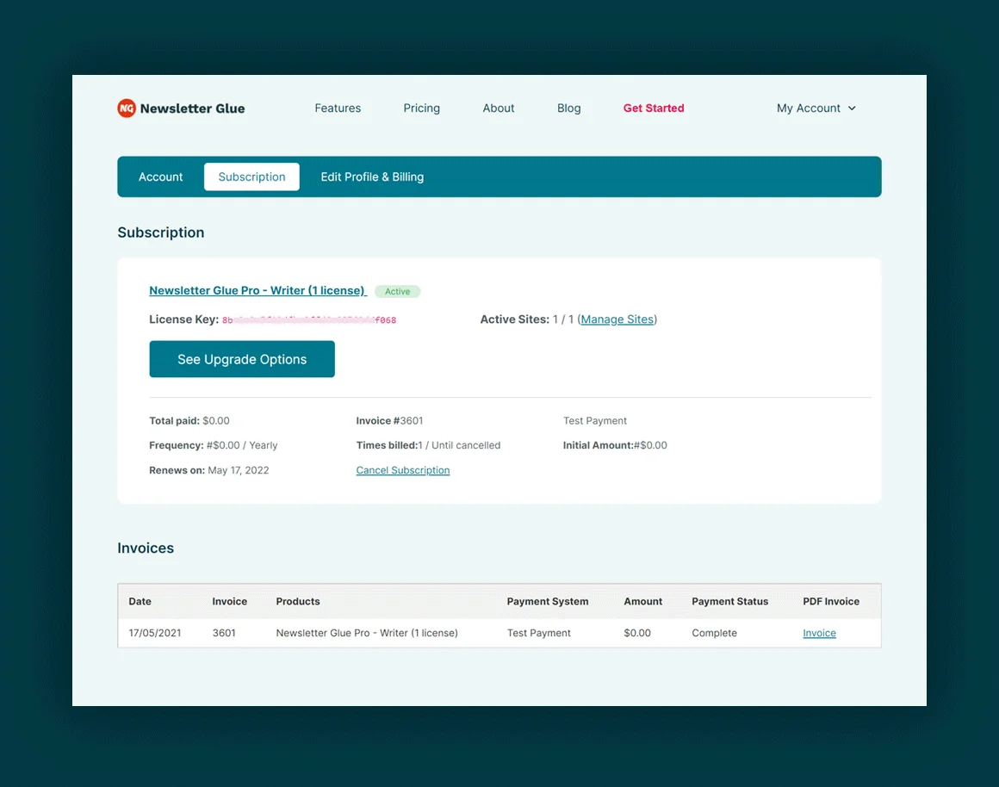
Task: Open the About page
Action: tap(499, 108)
